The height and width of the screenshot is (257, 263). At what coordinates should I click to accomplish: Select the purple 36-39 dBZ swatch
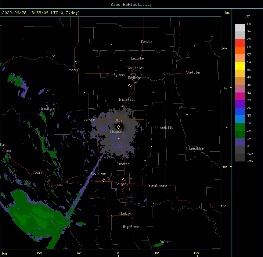pos(240,104)
